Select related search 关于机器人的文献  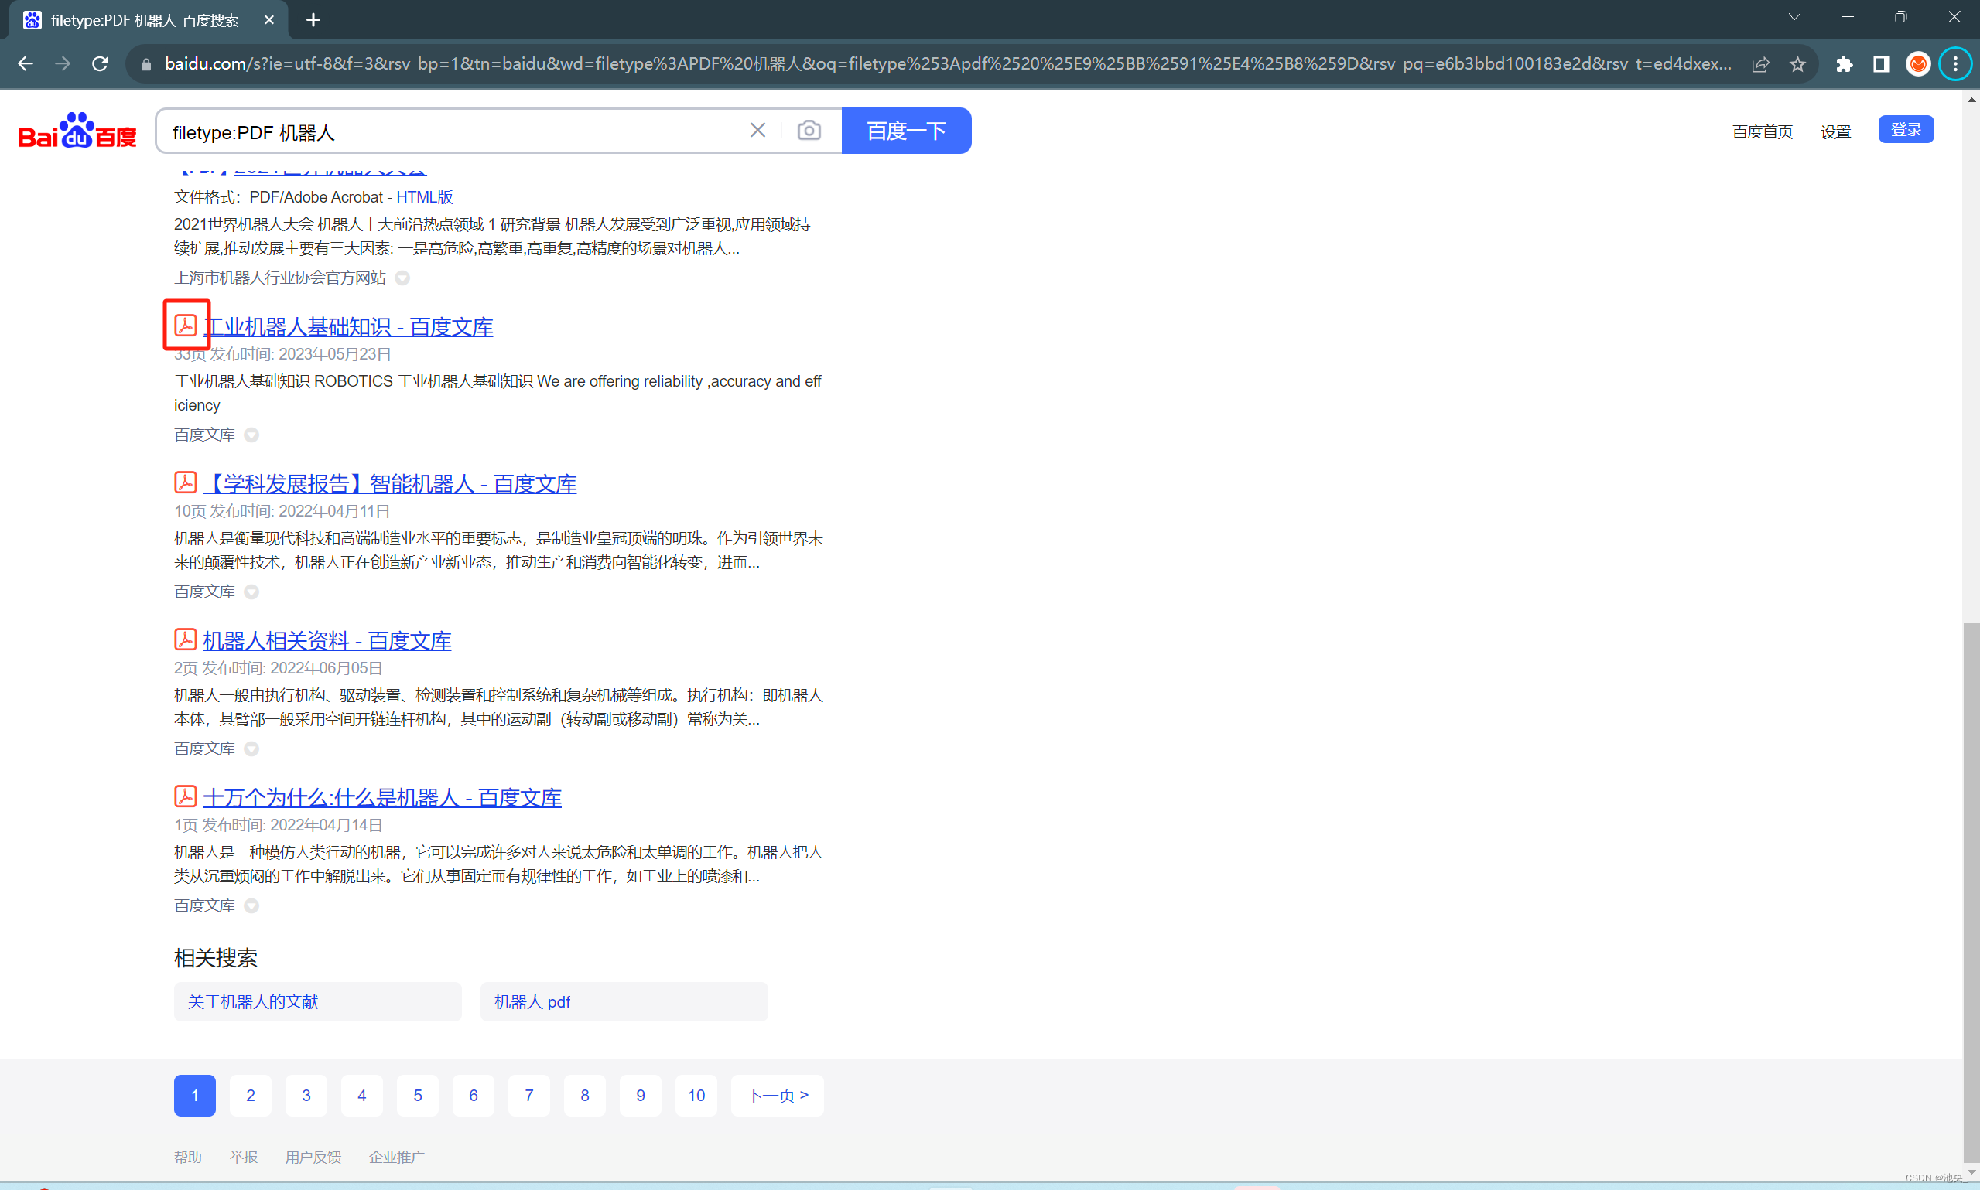318,1001
